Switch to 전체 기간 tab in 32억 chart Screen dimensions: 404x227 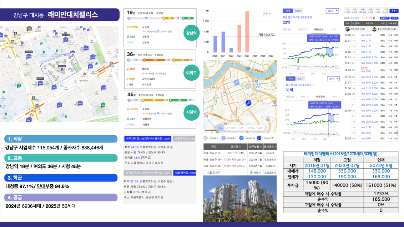(303, 30)
